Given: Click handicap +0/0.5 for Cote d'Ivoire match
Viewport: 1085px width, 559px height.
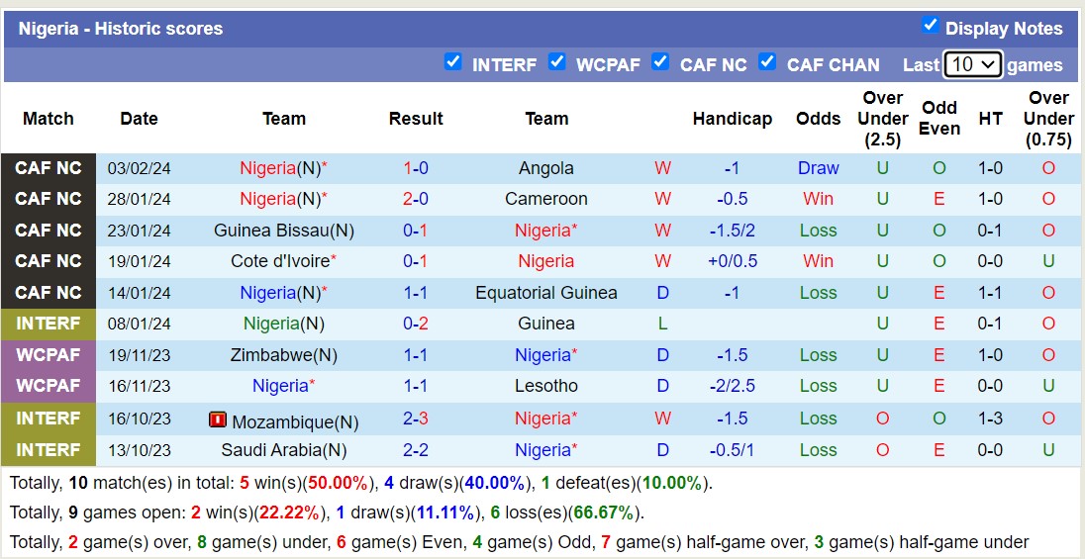Looking at the screenshot, I should point(733,261).
